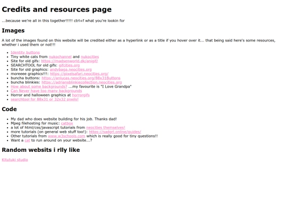Open the nukocities link
This screenshot has width=287, height=215.
click(x=90, y=57)
